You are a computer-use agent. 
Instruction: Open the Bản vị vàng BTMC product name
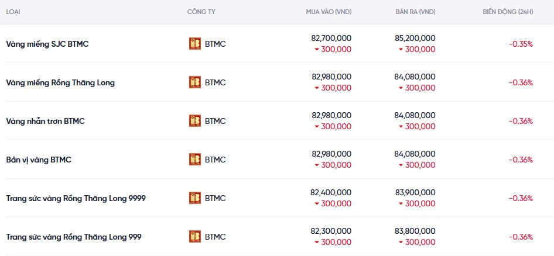(x=39, y=160)
